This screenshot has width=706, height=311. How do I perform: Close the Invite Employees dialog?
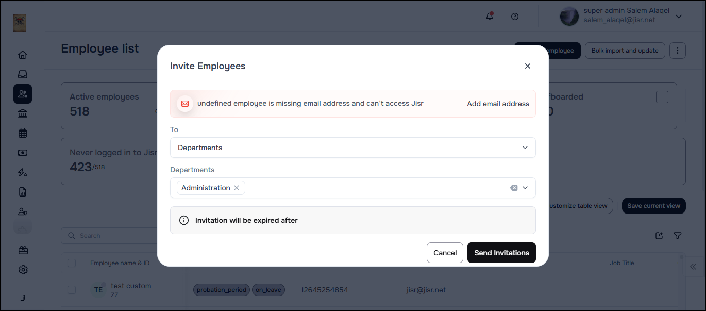[527, 66]
